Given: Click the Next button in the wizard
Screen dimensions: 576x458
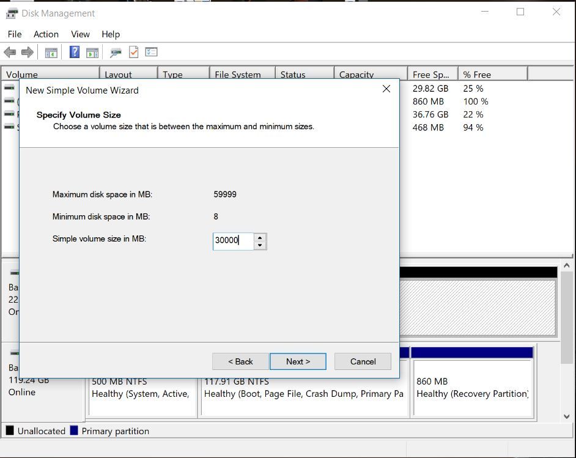Looking at the screenshot, I should pos(298,361).
